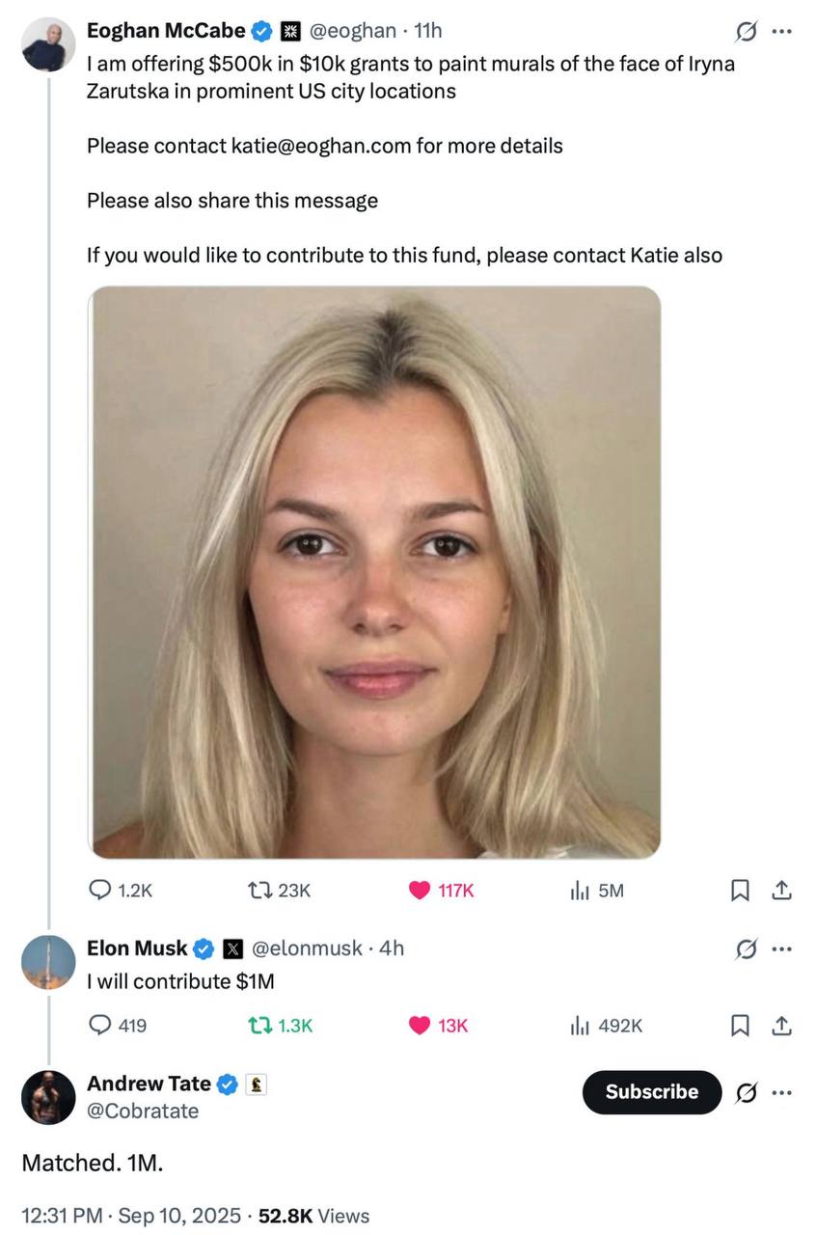The image size is (816, 1235).
Task: Enlarge the attached portrait photo
Action: tap(376, 572)
